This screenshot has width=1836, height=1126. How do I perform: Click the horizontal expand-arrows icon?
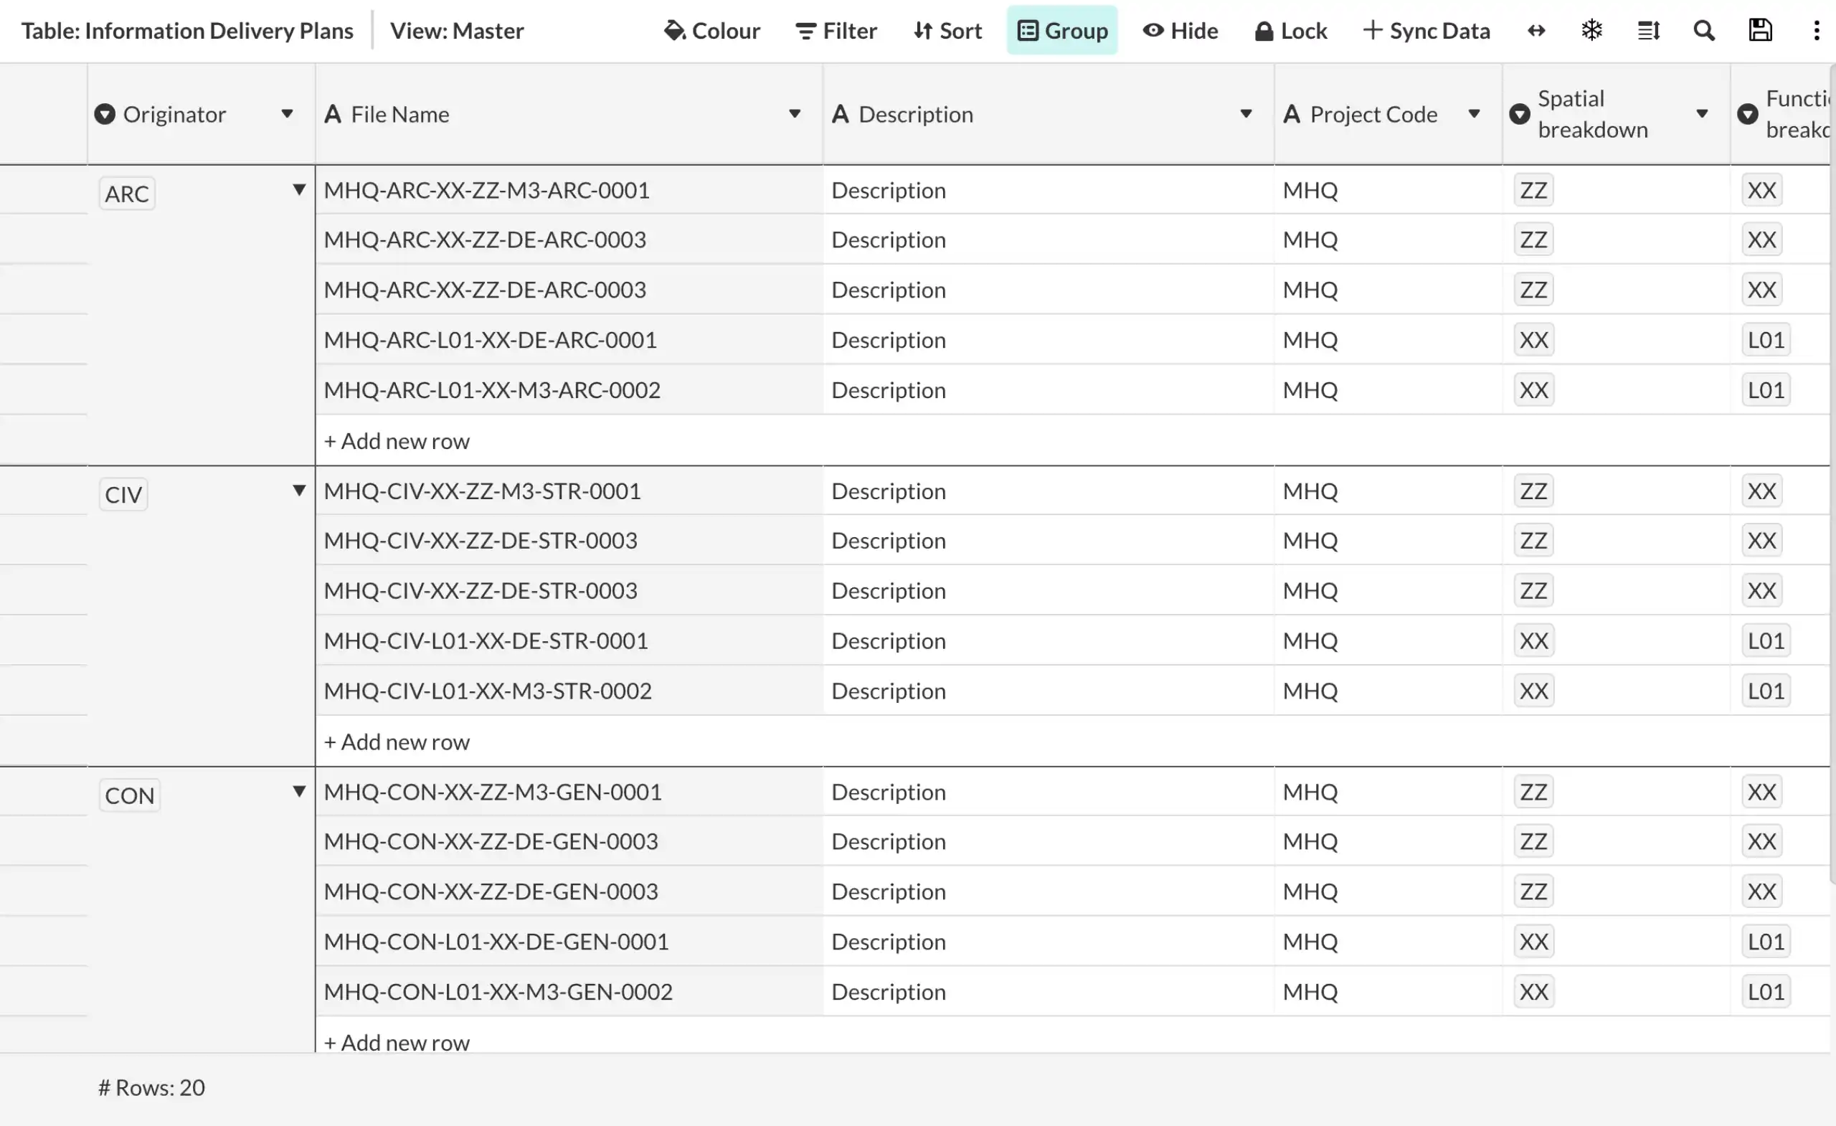tap(1535, 31)
